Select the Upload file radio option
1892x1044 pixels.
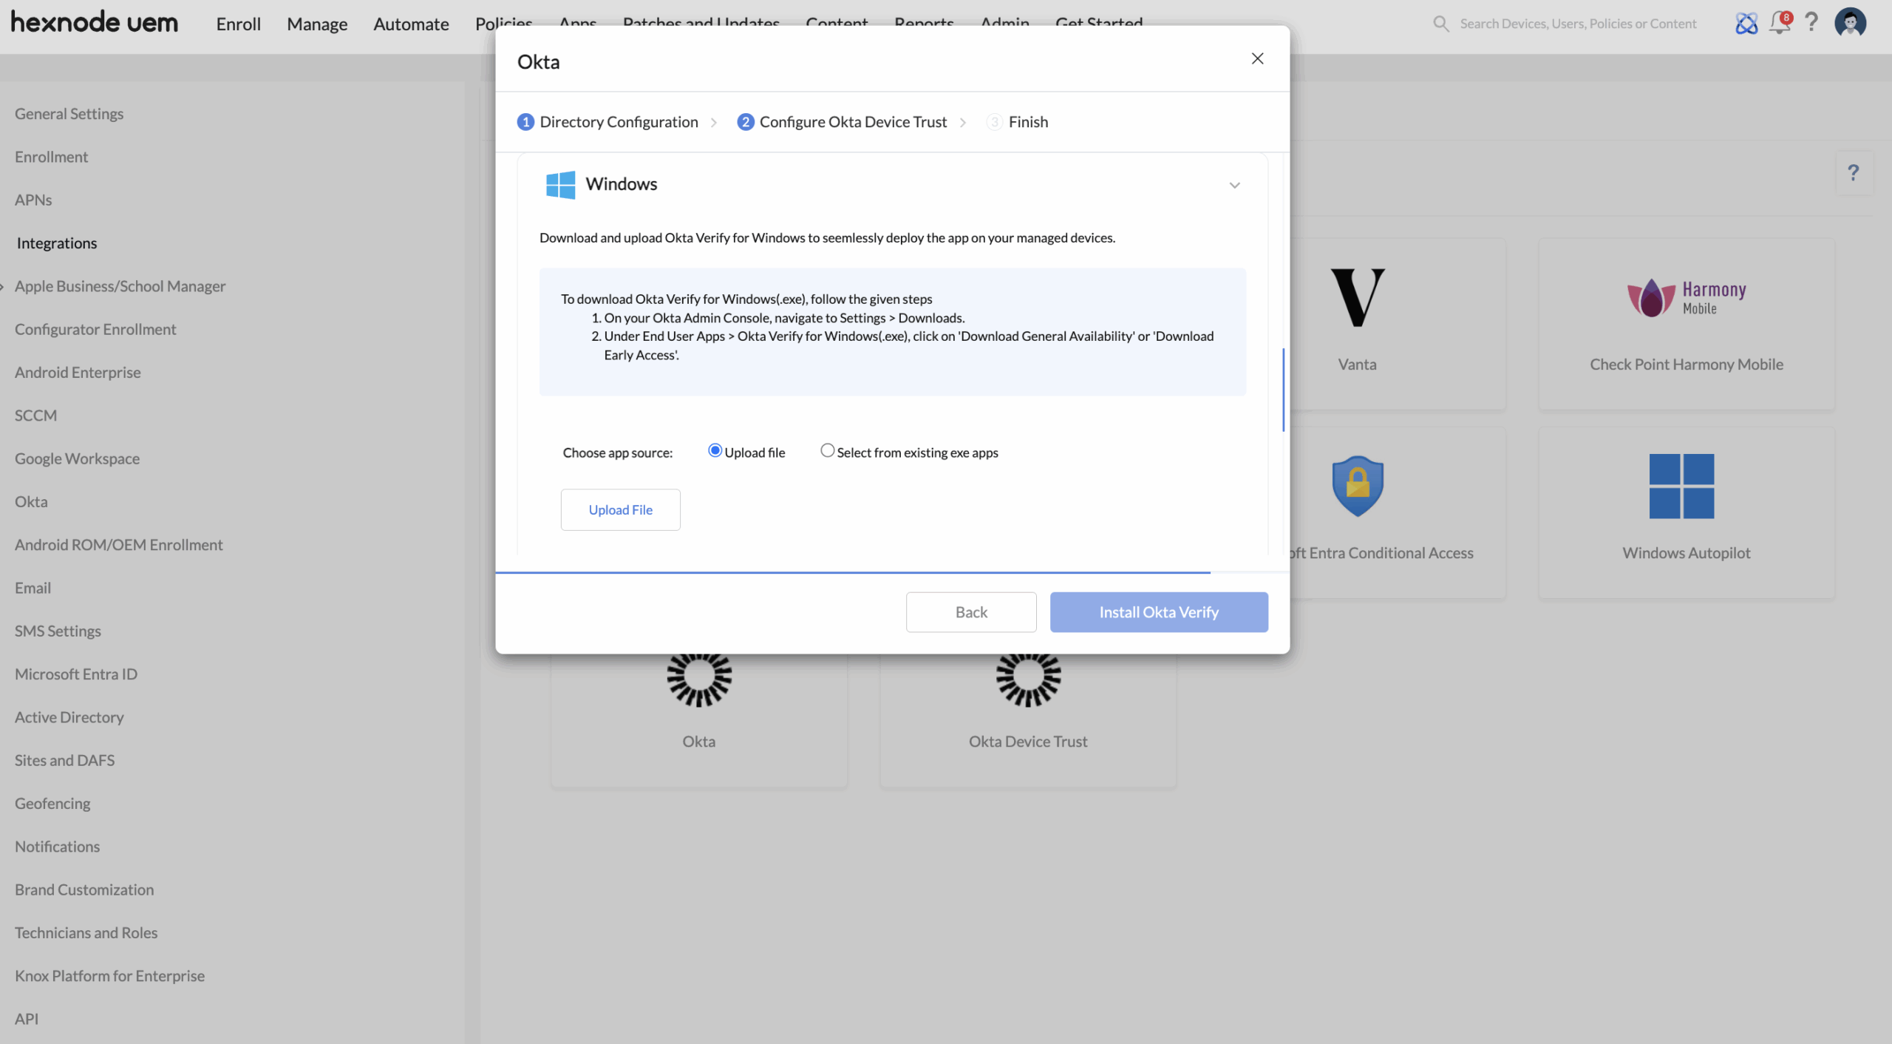pos(715,450)
